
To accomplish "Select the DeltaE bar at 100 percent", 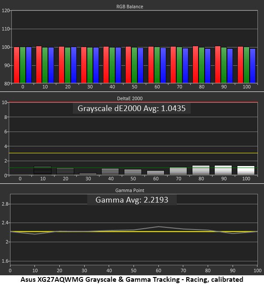I will (x=246, y=170).
